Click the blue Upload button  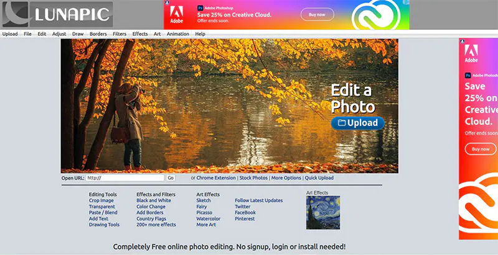point(357,123)
